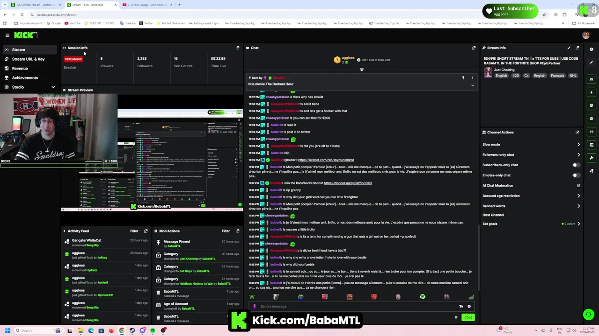Screen dimensions: 599x336
Task: Pop out the Stream Info panel
Action: [x=577, y=48]
